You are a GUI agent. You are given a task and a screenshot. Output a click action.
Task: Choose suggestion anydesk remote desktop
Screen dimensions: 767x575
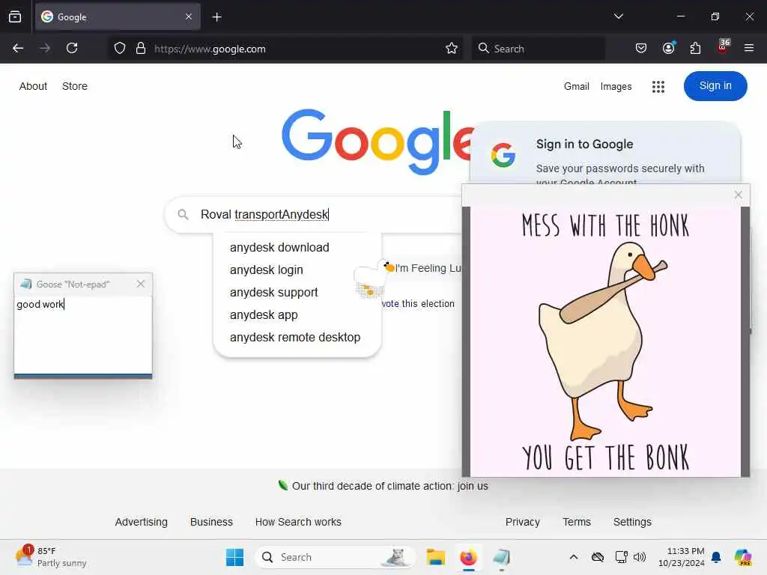pos(295,338)
